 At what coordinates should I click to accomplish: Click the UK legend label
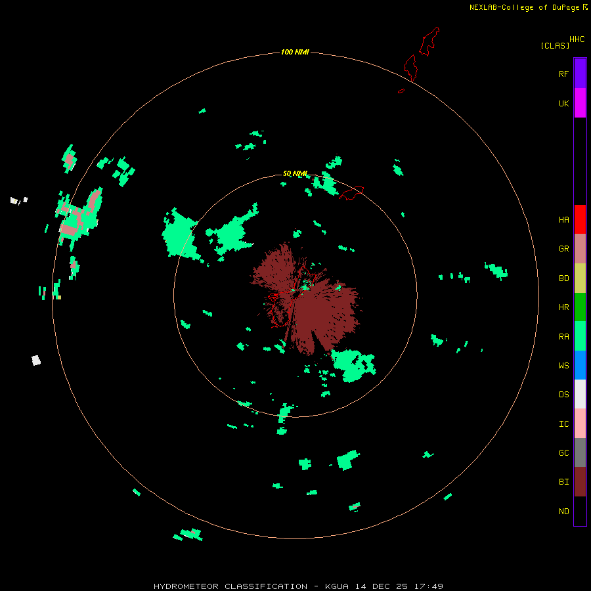click(x=563, y=104)
